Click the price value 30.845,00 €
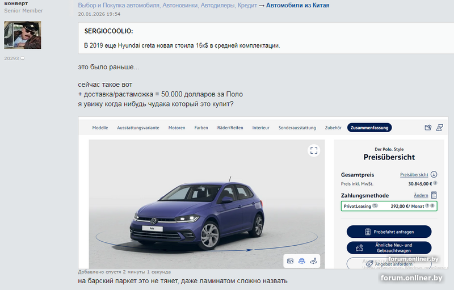This screenshot has height=290, width=454. coord(420,184)
